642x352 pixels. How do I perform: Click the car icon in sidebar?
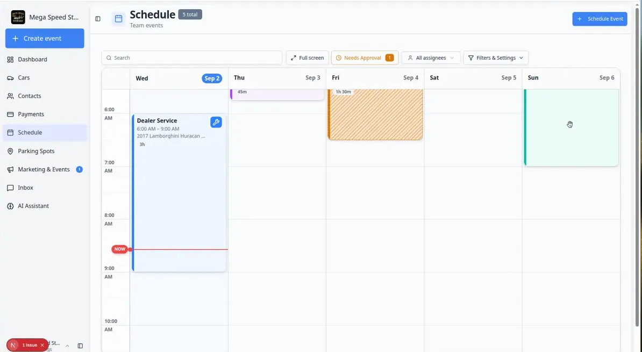pyautogui.click(x=10, y=78)
